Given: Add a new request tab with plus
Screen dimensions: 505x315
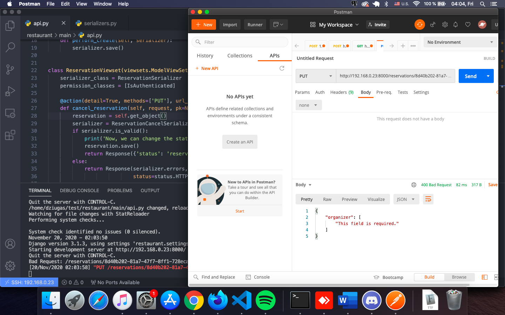Looking at the screenshot, I should pos(403,46).
